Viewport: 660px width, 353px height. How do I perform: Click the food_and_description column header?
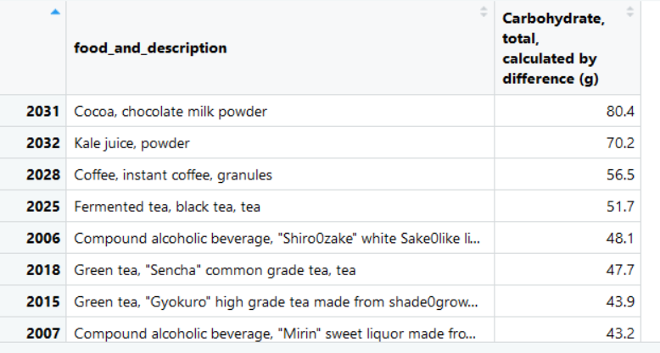click(150, 48)
